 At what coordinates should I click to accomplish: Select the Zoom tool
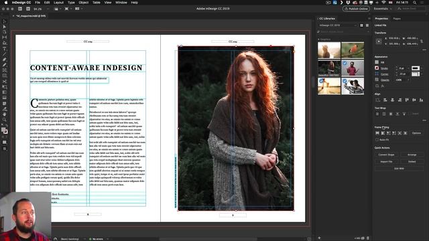[5, 120]
